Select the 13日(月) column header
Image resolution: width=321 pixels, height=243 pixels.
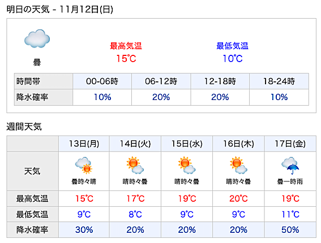coord(84,144)
